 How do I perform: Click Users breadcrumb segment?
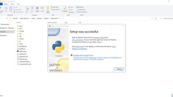coord(33,19)
